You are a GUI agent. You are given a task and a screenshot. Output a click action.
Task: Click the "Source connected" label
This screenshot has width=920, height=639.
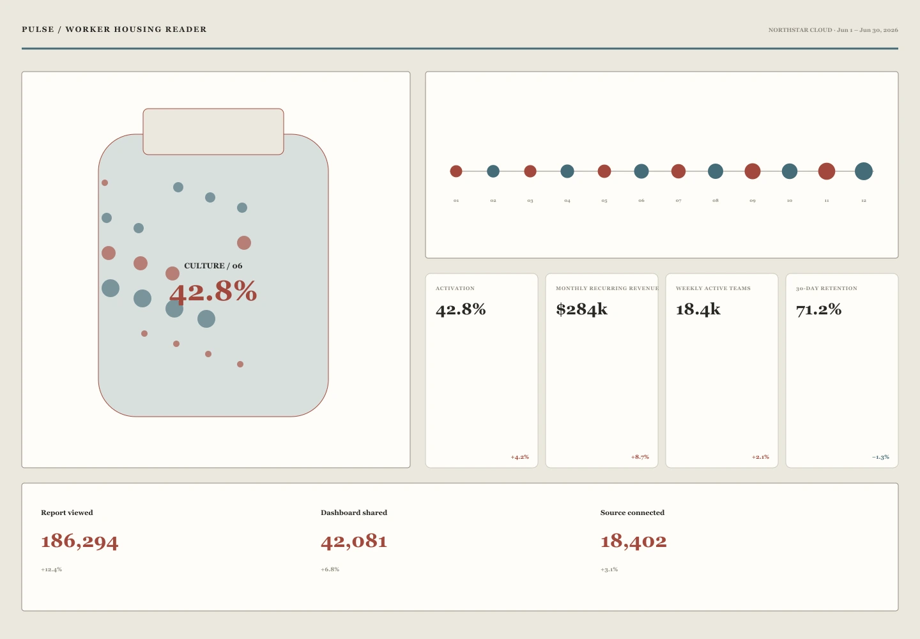click(632, 512)
